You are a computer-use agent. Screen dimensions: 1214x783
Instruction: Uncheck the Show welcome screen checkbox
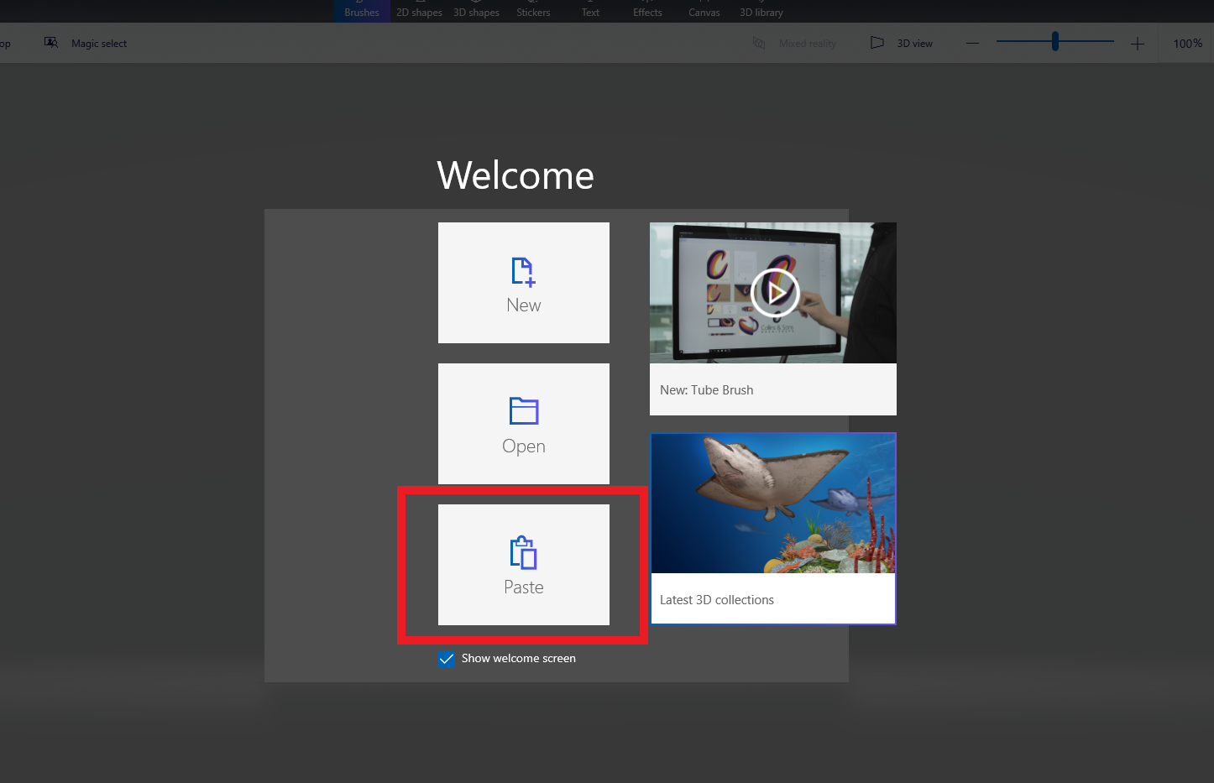click(x=447, y=659)
